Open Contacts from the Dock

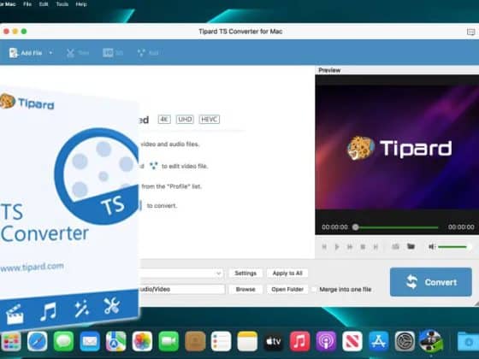point(195,341)
